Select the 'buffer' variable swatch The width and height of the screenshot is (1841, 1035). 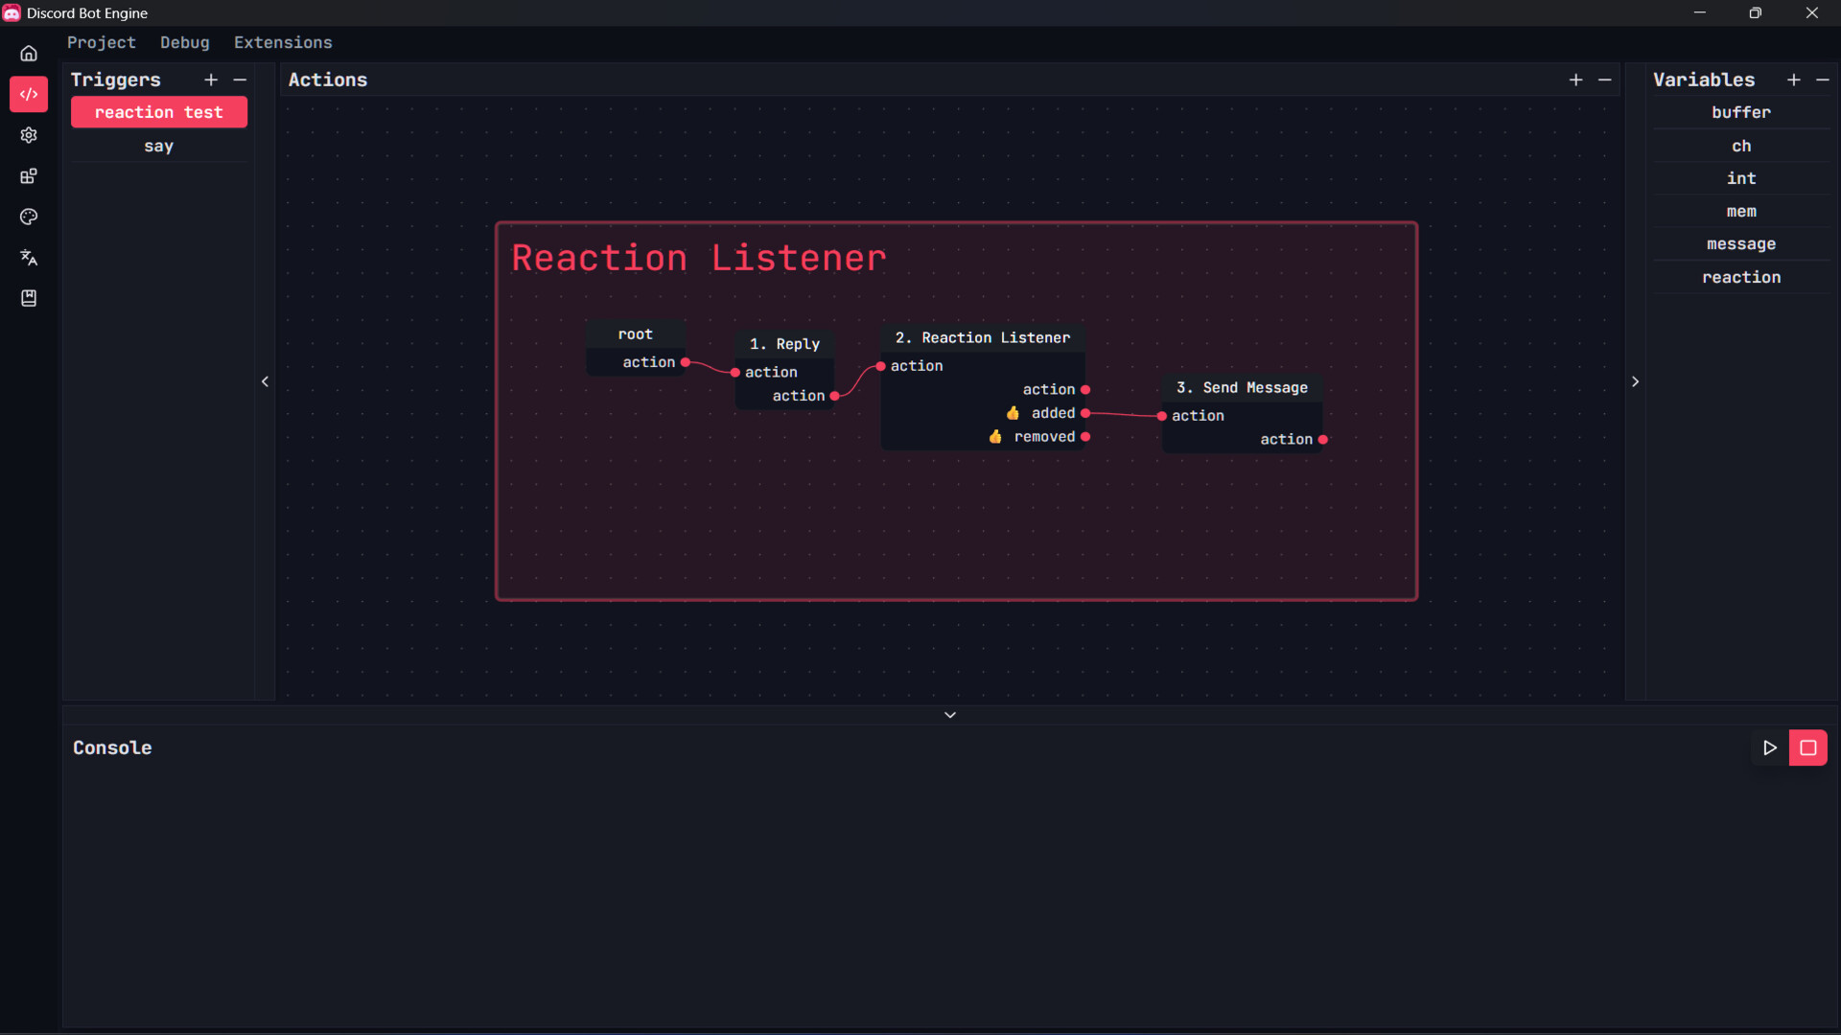[x=1739, y=112]
